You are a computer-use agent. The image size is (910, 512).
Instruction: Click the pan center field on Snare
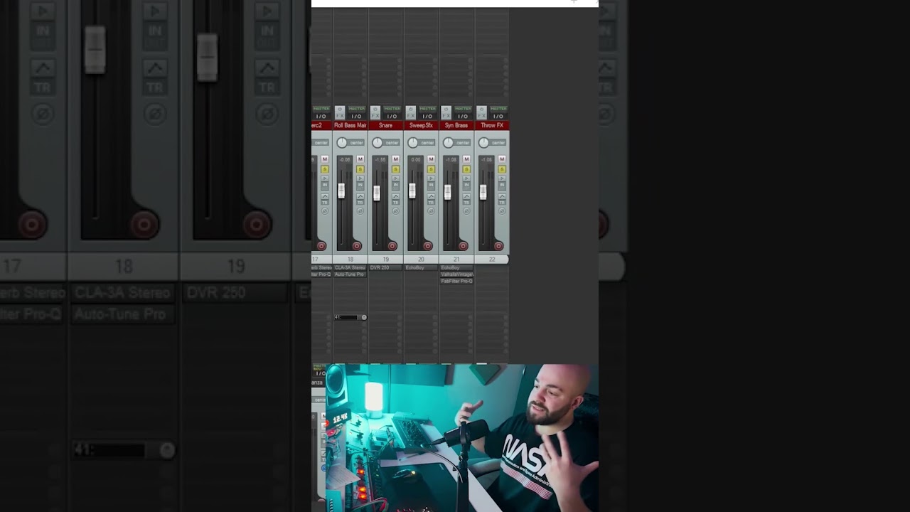tap(392, 143)
